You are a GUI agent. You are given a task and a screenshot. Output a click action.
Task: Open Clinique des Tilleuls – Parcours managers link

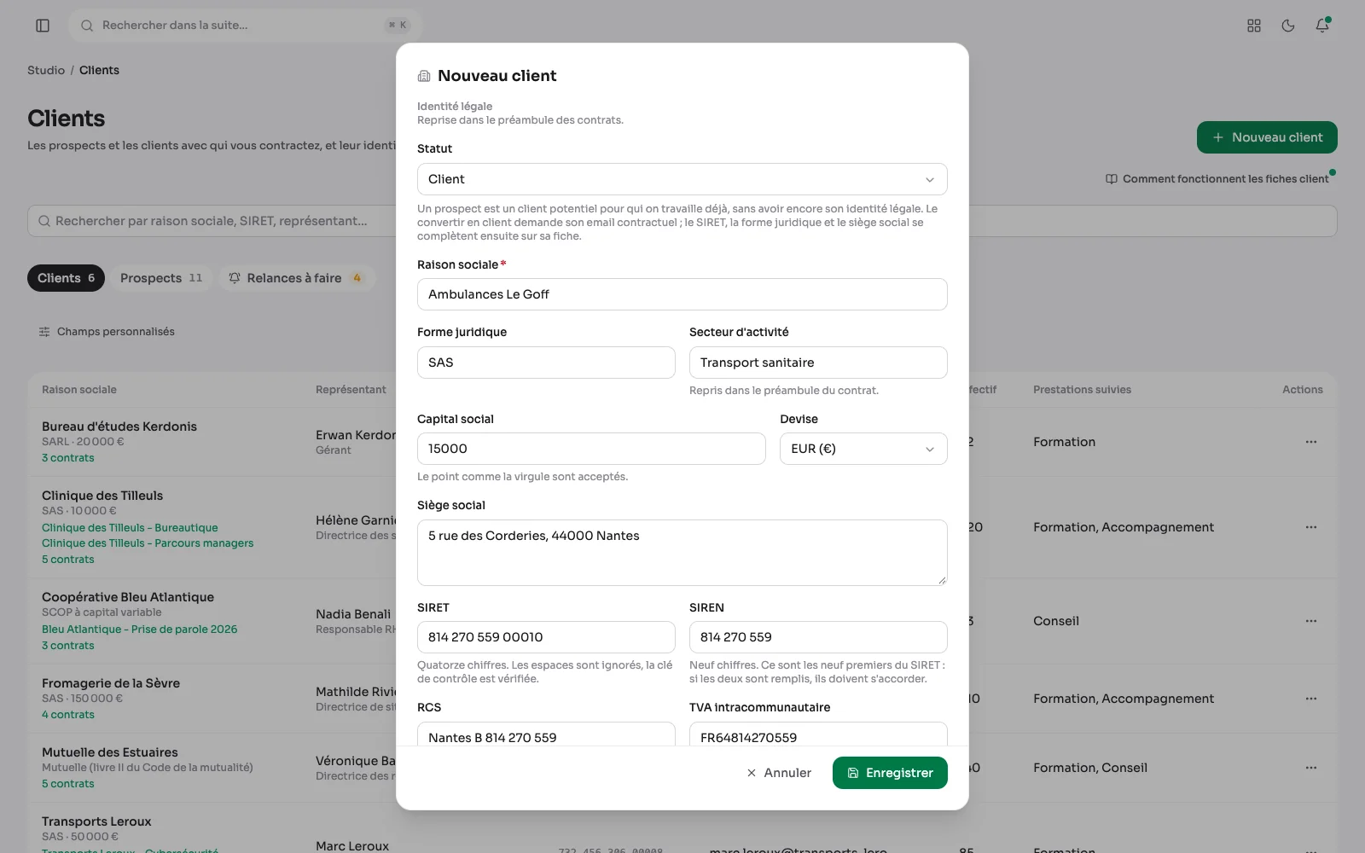(x=148, y=543)
